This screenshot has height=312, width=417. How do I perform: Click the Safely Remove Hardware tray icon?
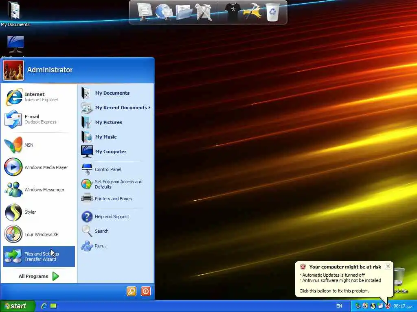tap(358, 306)
